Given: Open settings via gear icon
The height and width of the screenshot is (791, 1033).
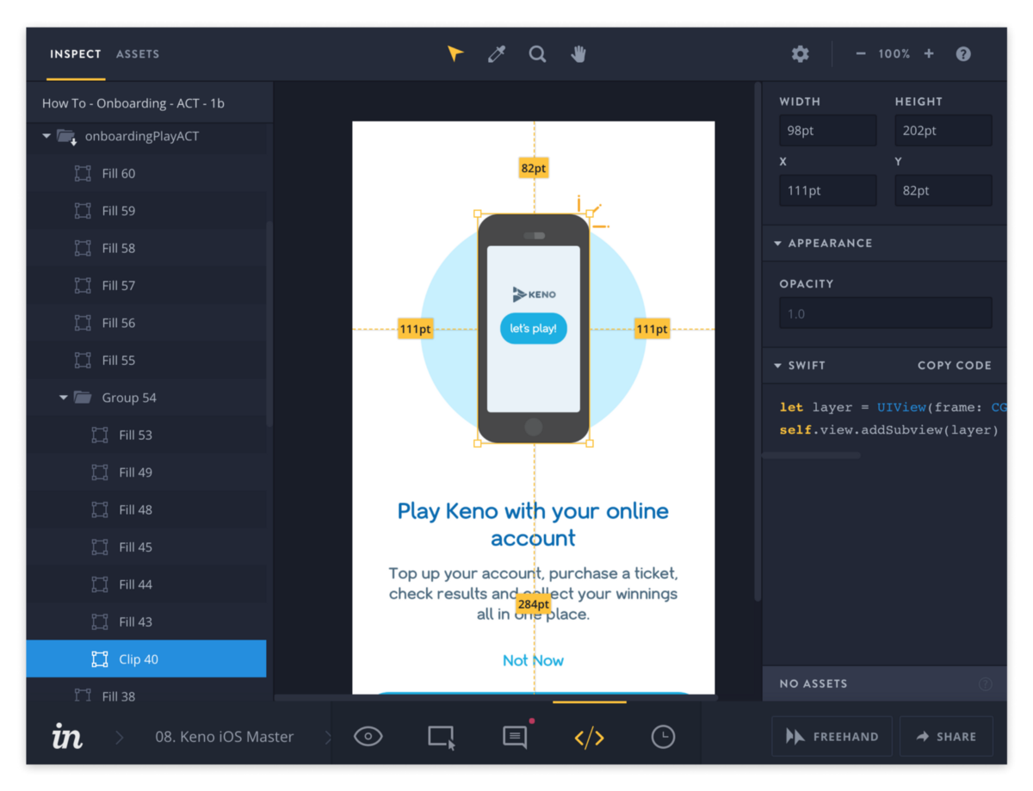Looking at the screenshot, I should tap(801, 54).
